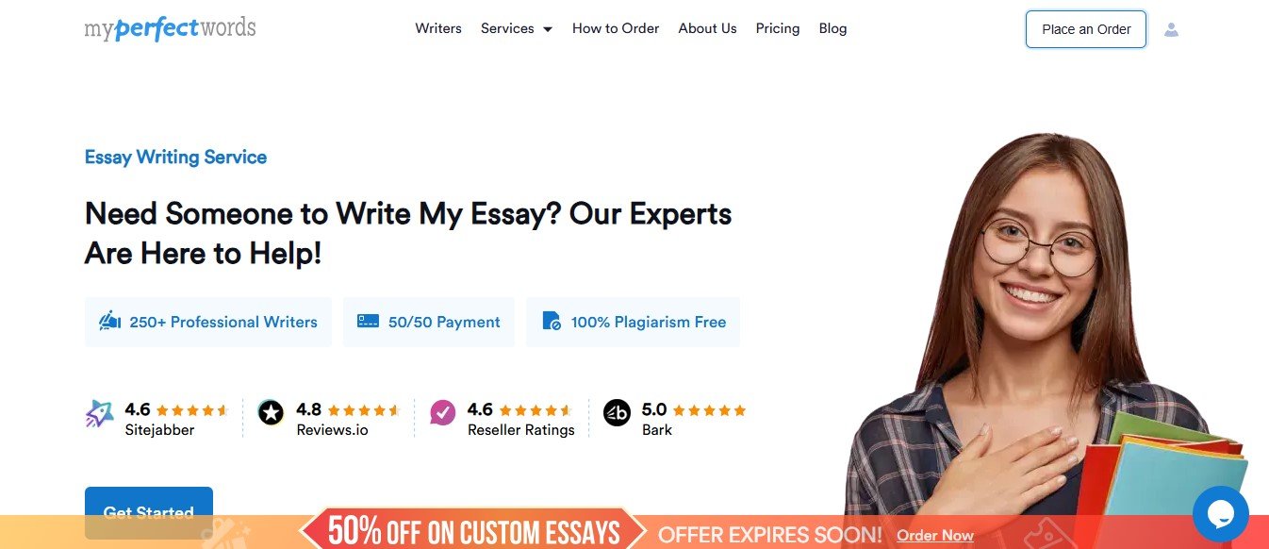Click the Bark rating logo icon
Screen dimensions: 1269x549
click(617, 412)
